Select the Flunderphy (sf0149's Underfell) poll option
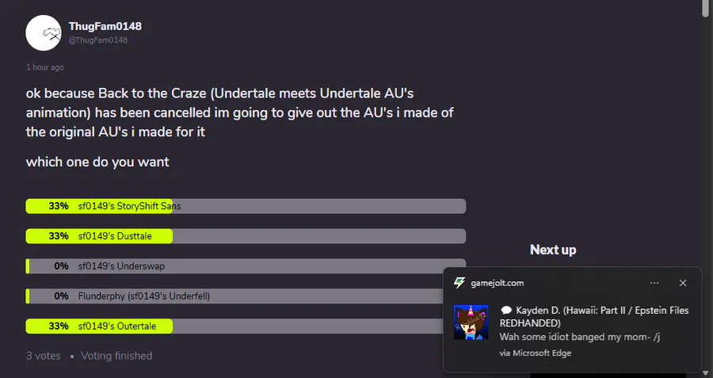Screen dimensions: 713x378 246,296
